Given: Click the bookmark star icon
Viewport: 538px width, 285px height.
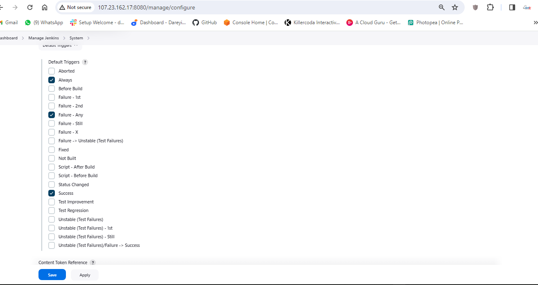Looking at the screenshot, I should pos(455,7).
